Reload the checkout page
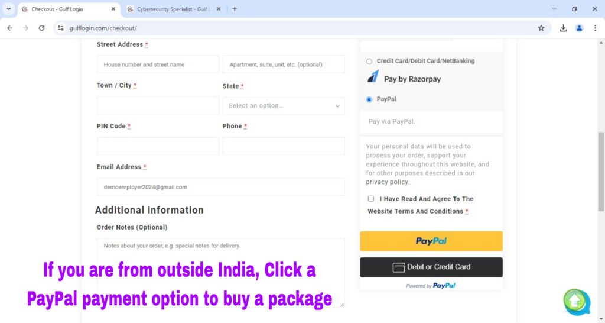Screen dimensions: 605x323 pyautogui.click(x=41, y=28)
